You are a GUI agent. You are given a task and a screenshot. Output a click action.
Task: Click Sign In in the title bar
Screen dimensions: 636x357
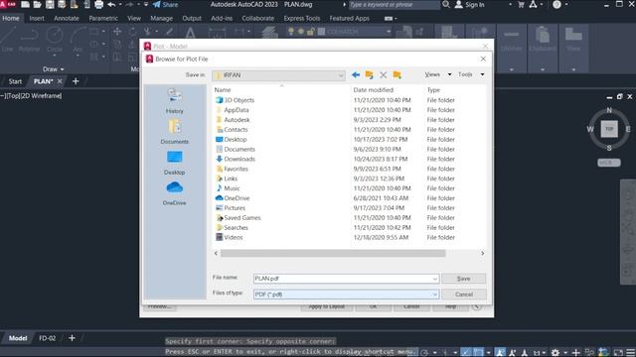click(x=470, y=4)
